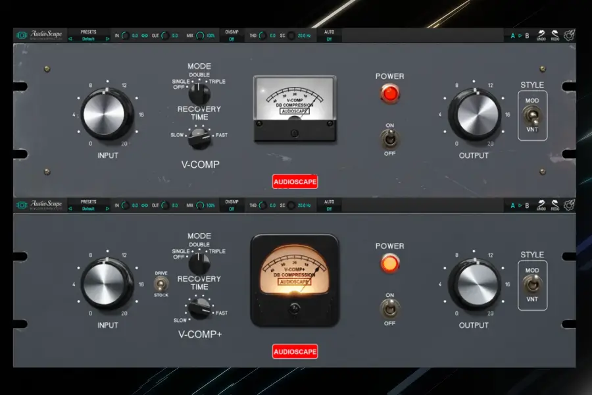Open settings gear on V-COMP+ toolbar

point(570,205)
